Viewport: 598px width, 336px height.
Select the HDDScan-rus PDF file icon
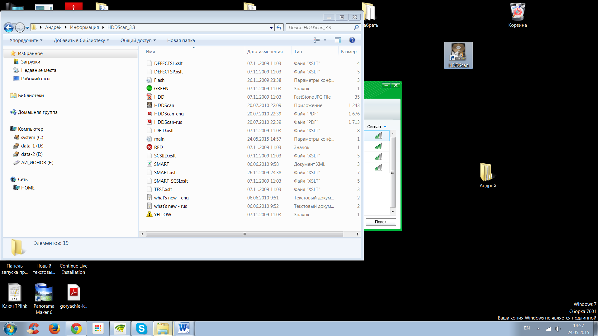tap(149, 122)
